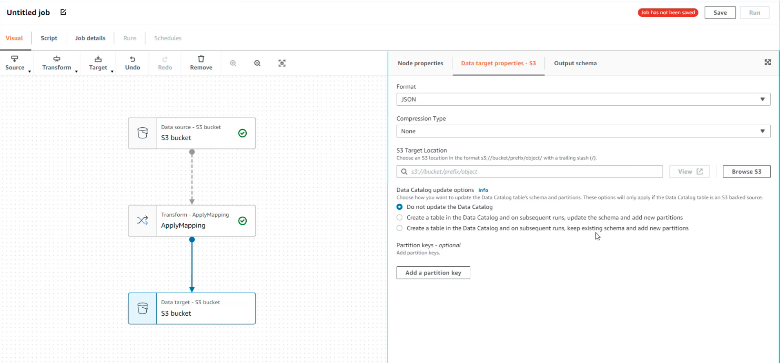Open the Schedules tab
783x363 pixels.
click(x=168, y=38)
